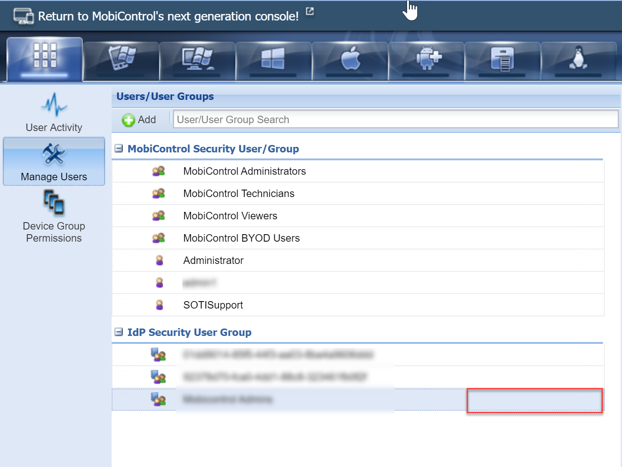The width and height of the screenshot is (622, 467).
Task: Open the Windows Desktop Classic tab
Action: coord(197,60)
